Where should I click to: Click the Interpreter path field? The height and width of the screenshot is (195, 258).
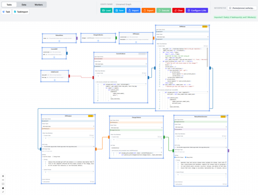point(242,8)
